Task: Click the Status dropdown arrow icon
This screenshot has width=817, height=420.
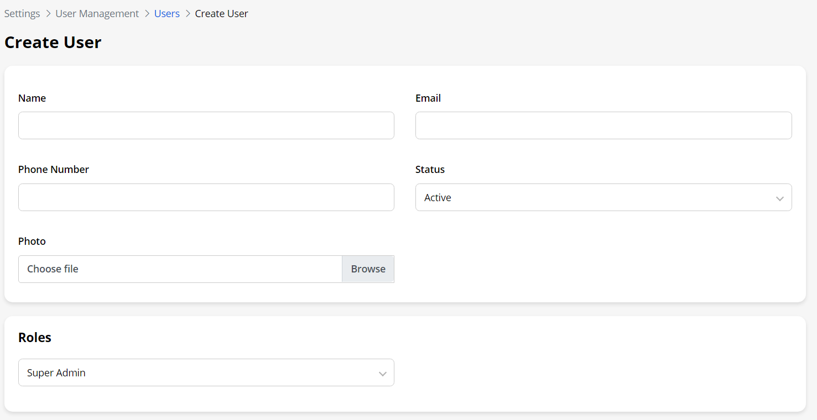Action: 779,198
